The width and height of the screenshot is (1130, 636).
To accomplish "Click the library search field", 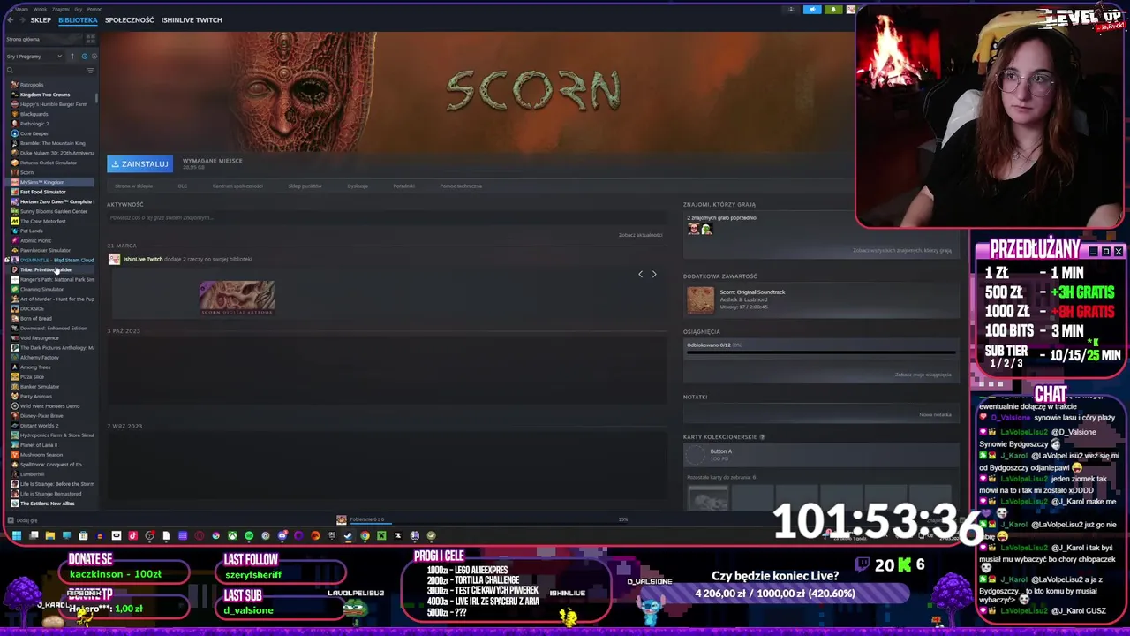I will [x=44, y=70].
